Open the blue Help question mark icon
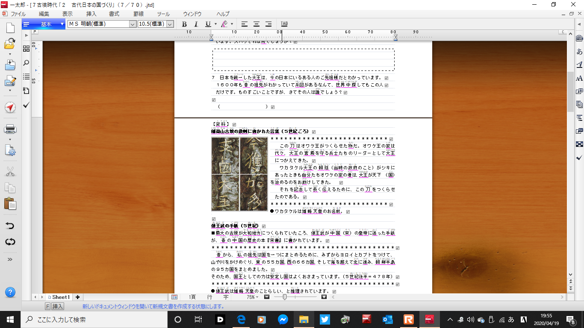 pyautogui.click(x=10, y=293)
